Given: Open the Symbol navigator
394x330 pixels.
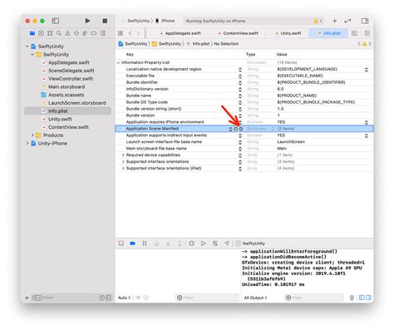Looking at the screenshot, I should (x=50, y=33).
